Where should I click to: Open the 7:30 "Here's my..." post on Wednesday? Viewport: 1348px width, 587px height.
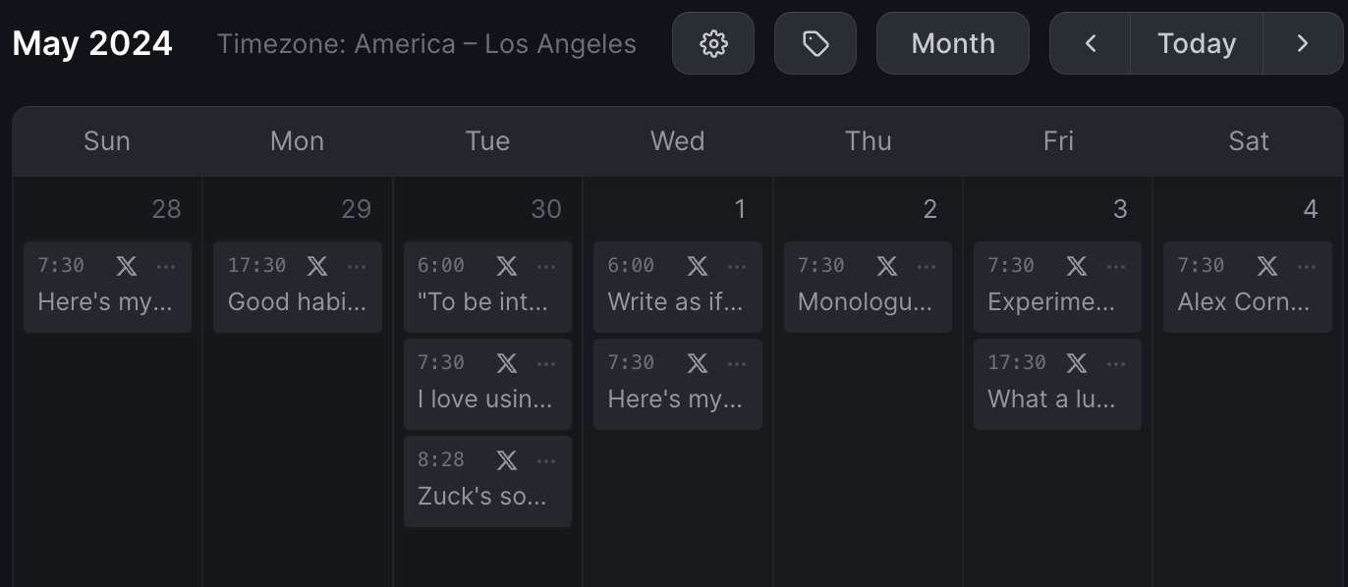coord(674,399)
